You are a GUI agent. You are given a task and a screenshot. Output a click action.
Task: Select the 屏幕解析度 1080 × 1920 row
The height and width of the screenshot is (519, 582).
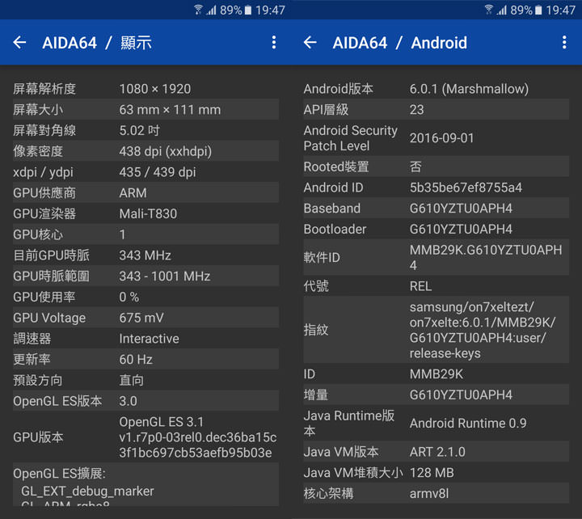(x=145, y=89)
